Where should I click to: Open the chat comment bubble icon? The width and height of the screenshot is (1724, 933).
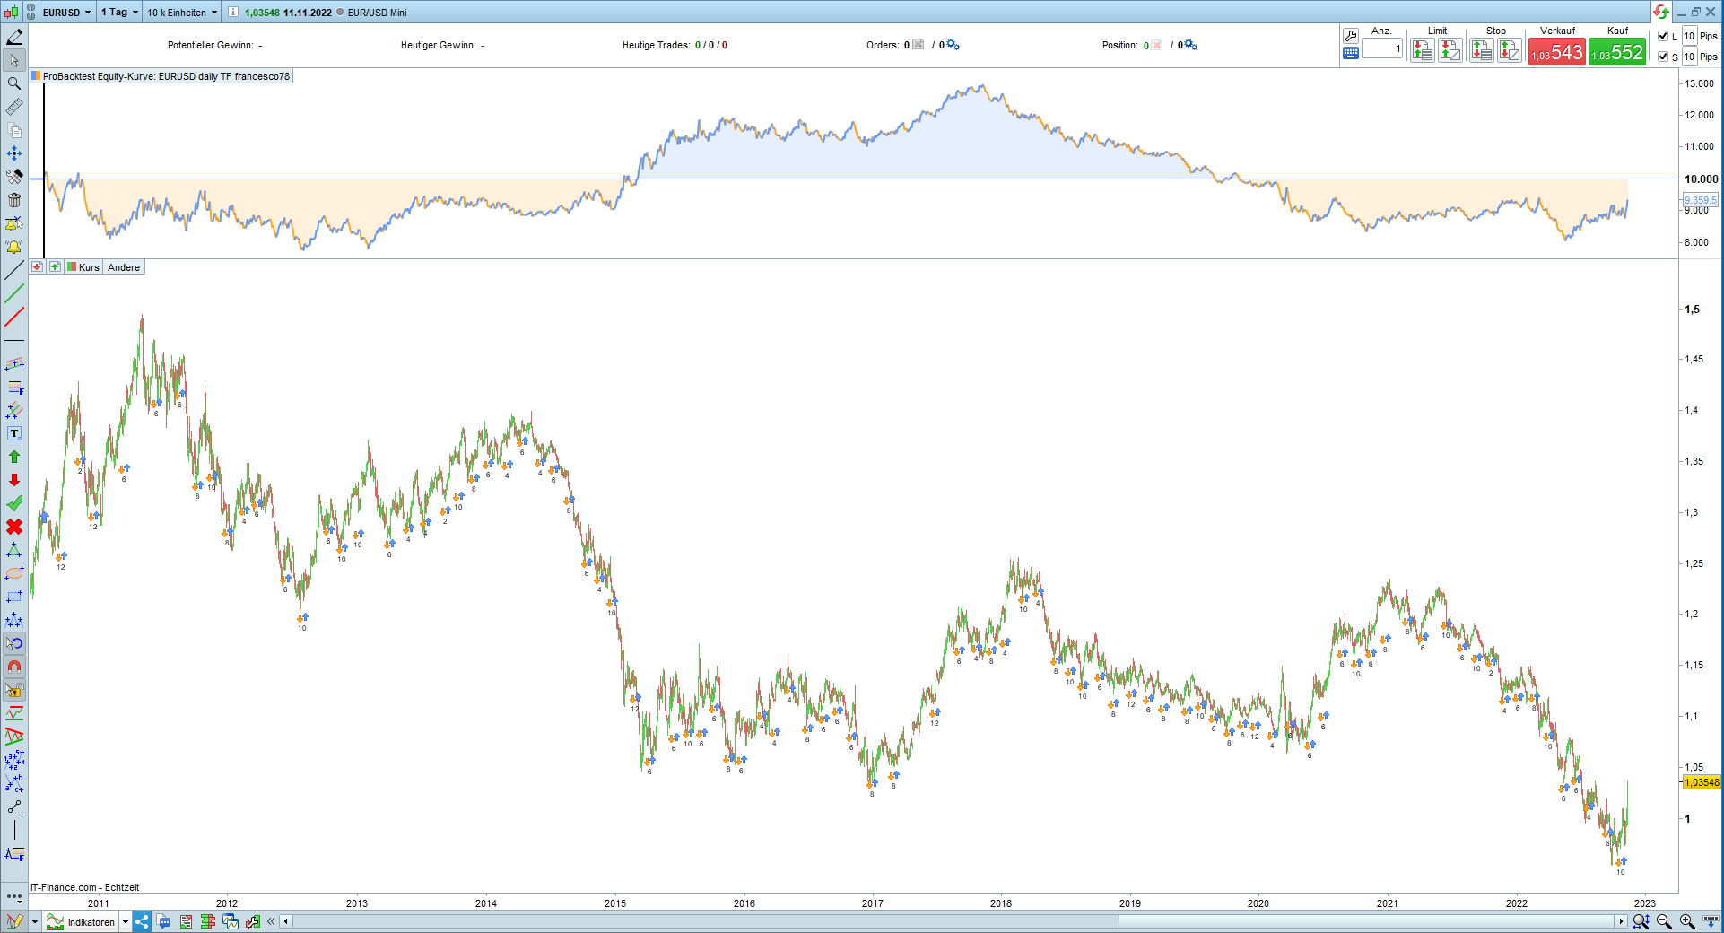coord(164,921)
